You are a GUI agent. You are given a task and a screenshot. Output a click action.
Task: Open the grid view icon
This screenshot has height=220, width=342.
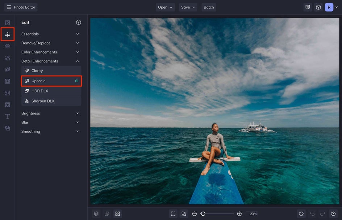pyautogui.click(x=117, y=214)
